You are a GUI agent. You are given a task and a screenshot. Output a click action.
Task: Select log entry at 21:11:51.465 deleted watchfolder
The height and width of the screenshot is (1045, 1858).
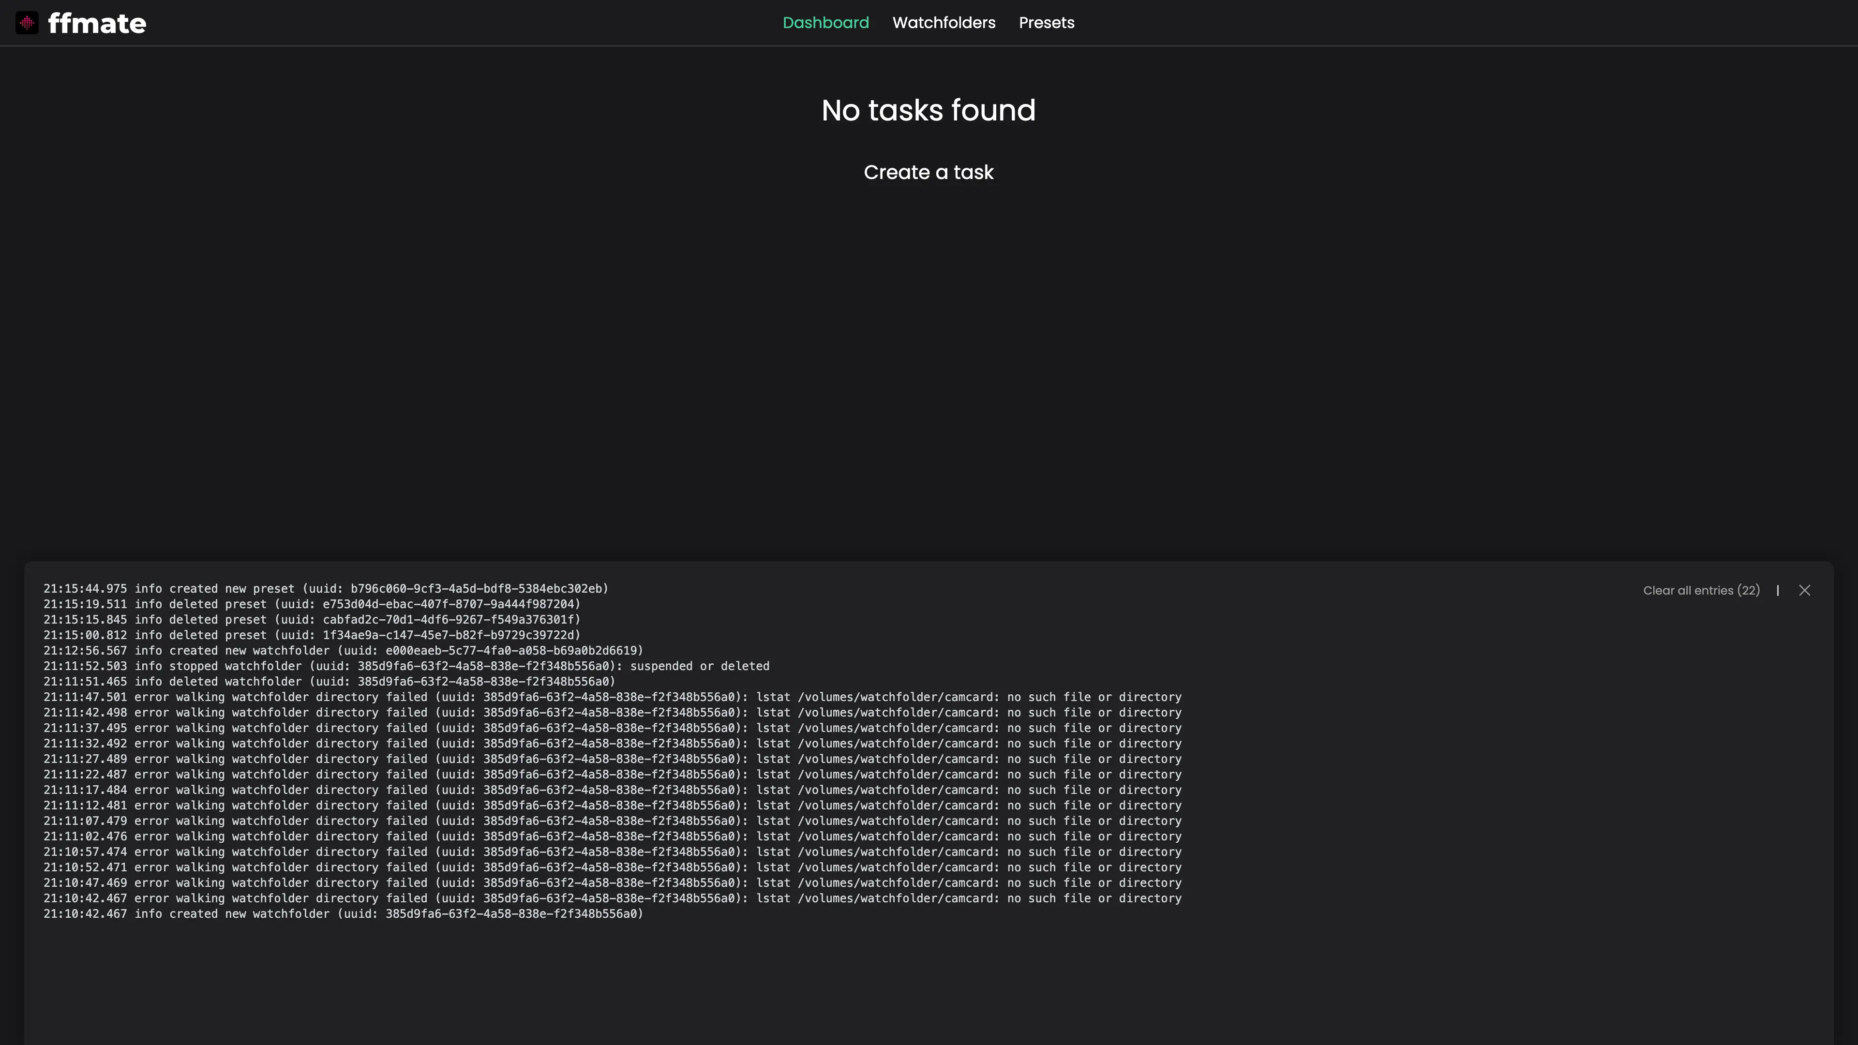click(x=330, y=682)
